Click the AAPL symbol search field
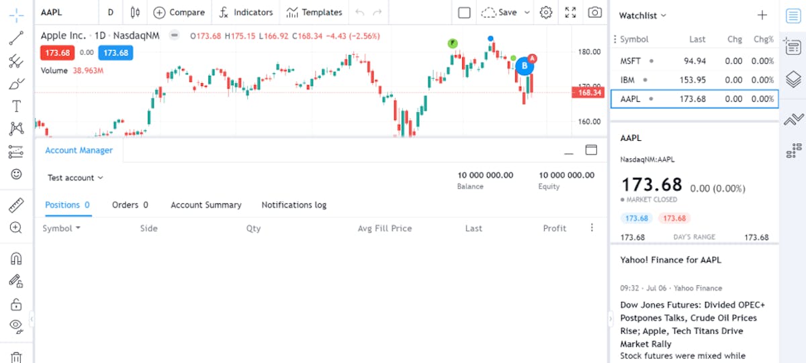The height and width of the screenshot is (363, 806). coord(67,12)
